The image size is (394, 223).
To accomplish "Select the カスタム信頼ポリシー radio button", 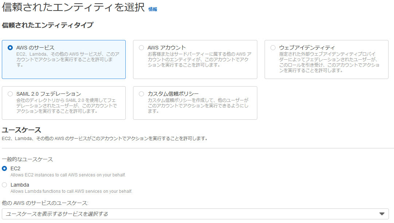I will click(141, 94).
